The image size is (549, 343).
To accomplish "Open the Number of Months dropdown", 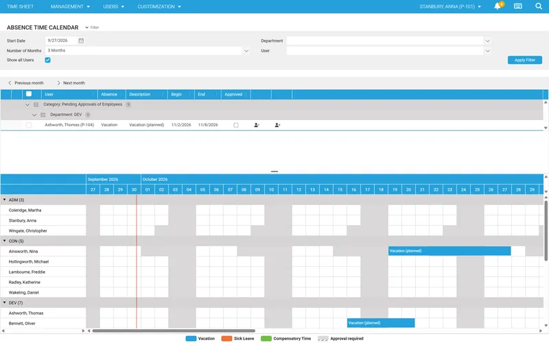I will click(x=246, y=51).
